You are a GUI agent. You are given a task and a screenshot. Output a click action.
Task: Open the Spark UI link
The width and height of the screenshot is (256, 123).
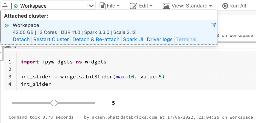133,39
